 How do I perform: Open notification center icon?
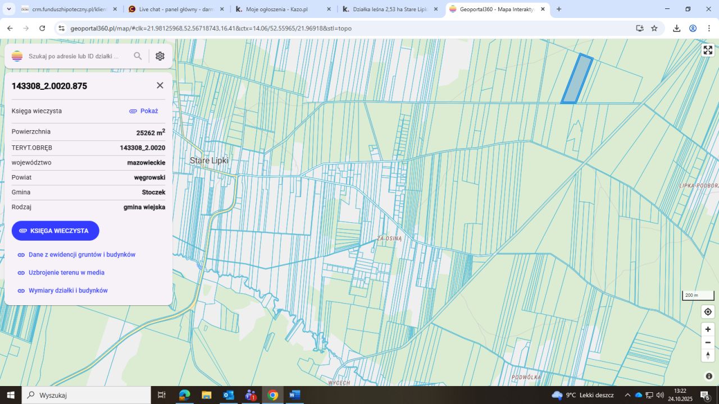[x=706, y=395]
